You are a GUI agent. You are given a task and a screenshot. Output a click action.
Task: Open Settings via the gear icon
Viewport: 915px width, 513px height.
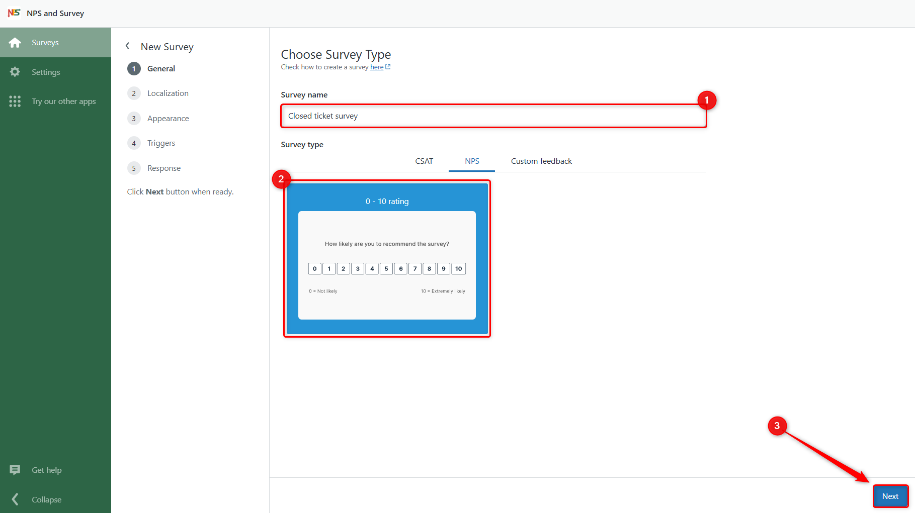point(15,72)
